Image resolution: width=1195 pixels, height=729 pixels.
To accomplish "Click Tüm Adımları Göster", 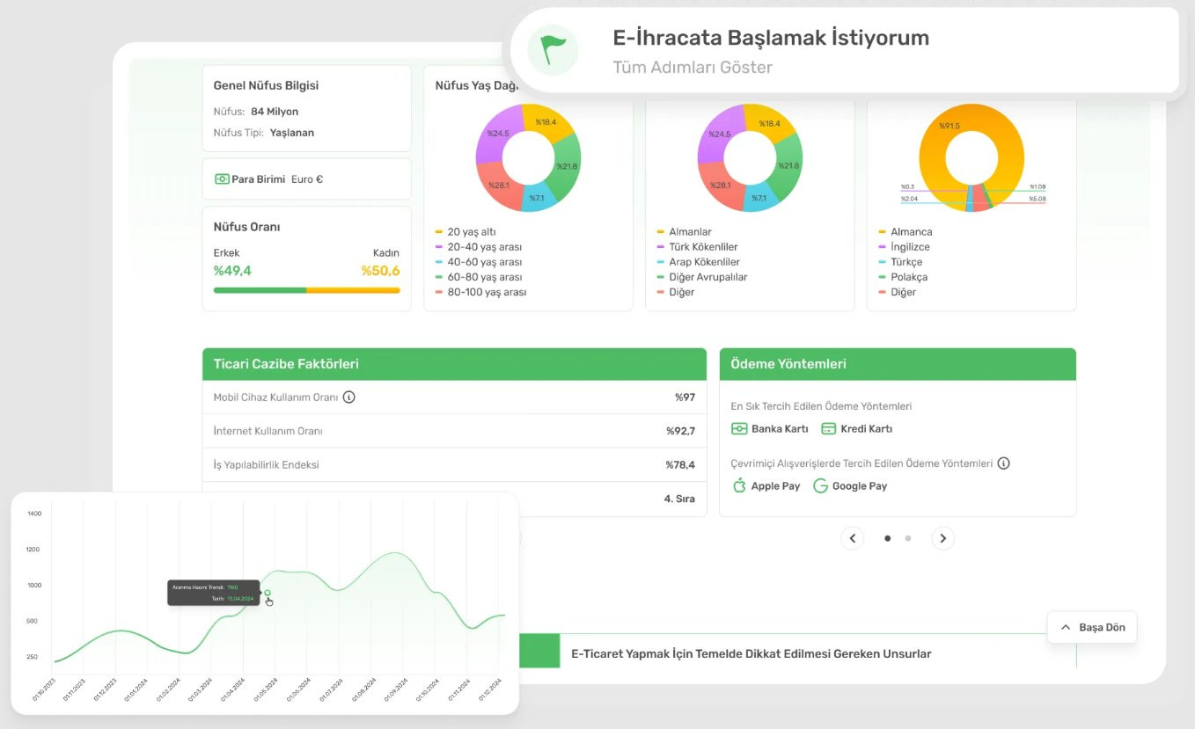I will coord(693,67).
